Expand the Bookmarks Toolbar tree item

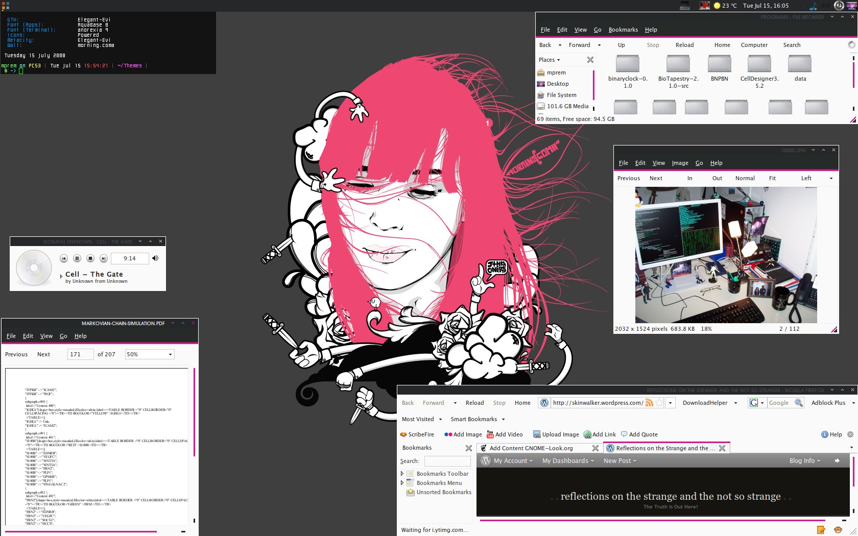402,474
